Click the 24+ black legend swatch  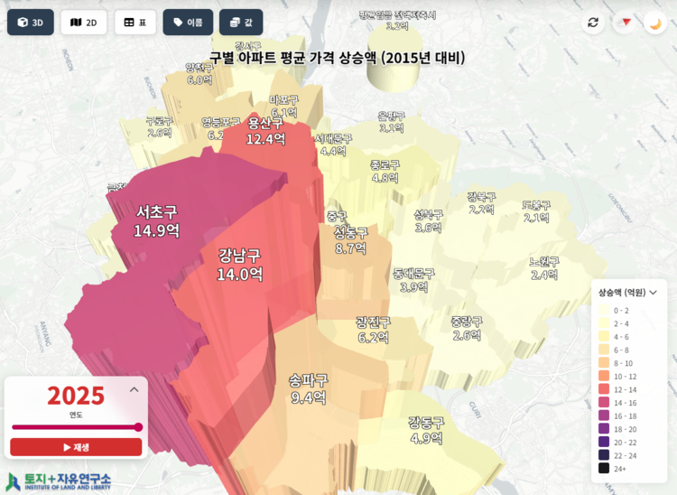[603, 469]
